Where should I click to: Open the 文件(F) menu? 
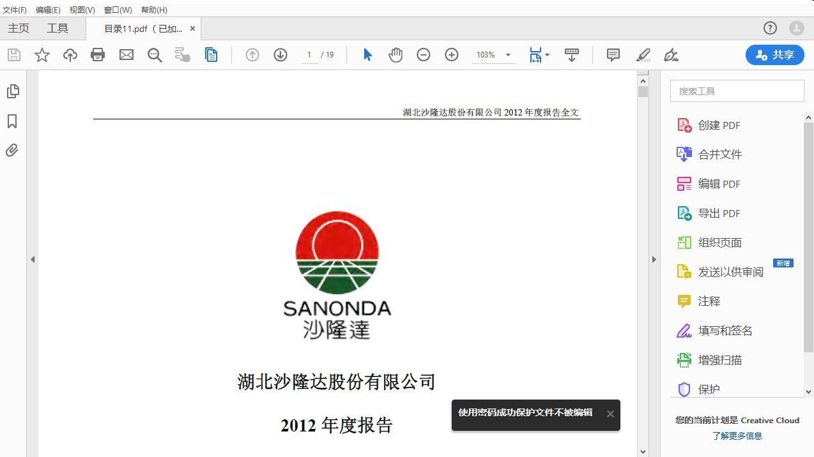pyautogui.click(x=15, y=10)
